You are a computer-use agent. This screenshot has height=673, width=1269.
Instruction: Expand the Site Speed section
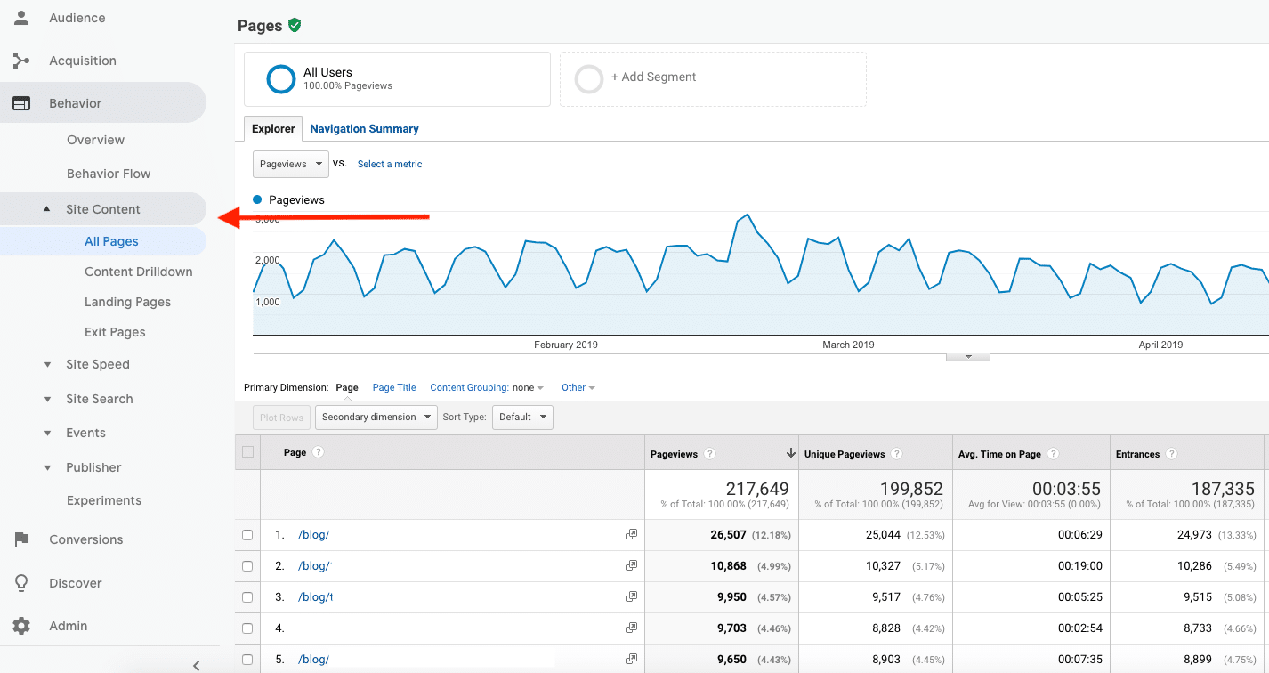click(x=98, y=364)
